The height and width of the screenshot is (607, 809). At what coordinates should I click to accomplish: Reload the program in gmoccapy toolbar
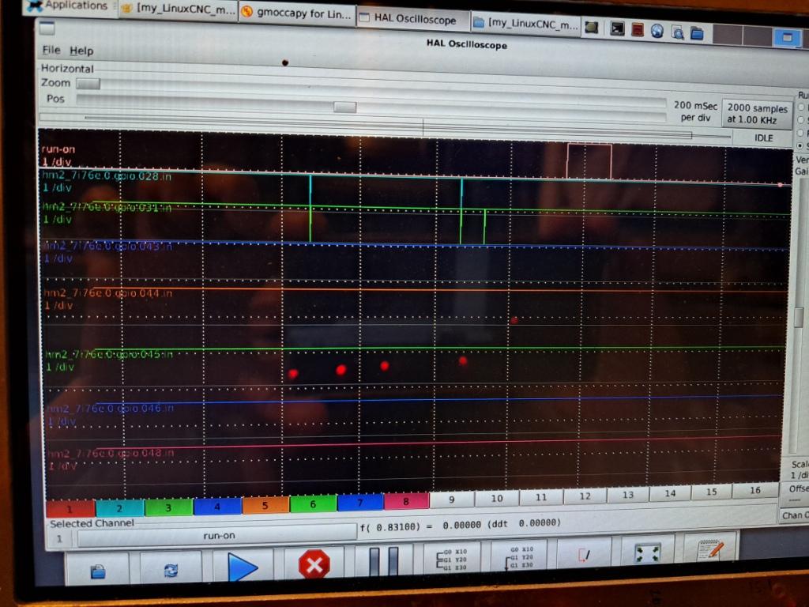point(171,569)
